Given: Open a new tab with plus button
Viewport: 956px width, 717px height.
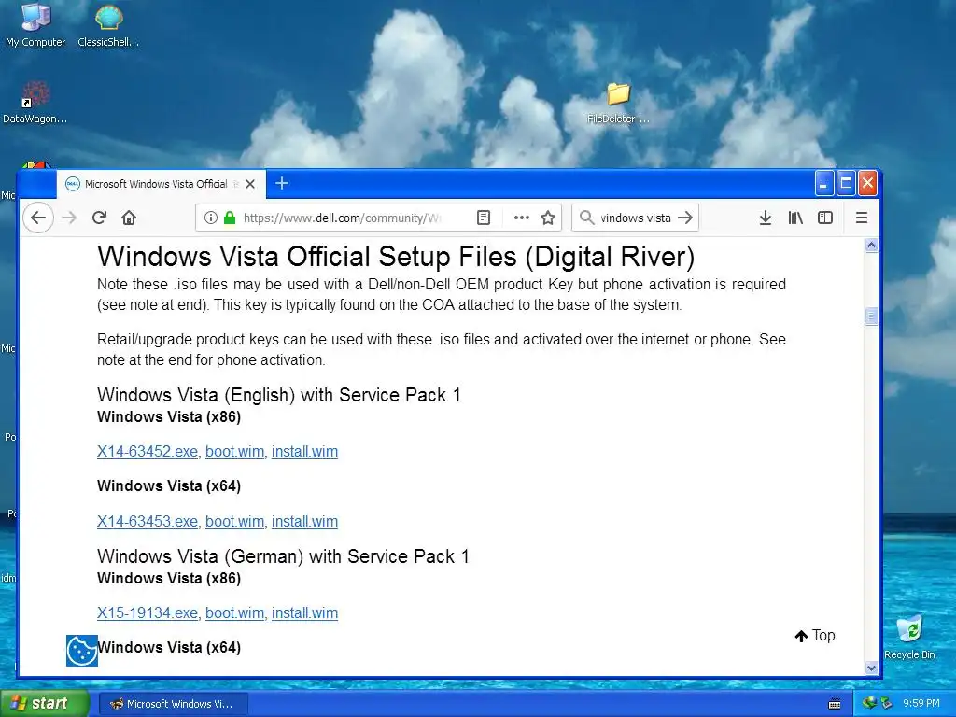Looking at the screenshot, I should [x=282, y=184].
